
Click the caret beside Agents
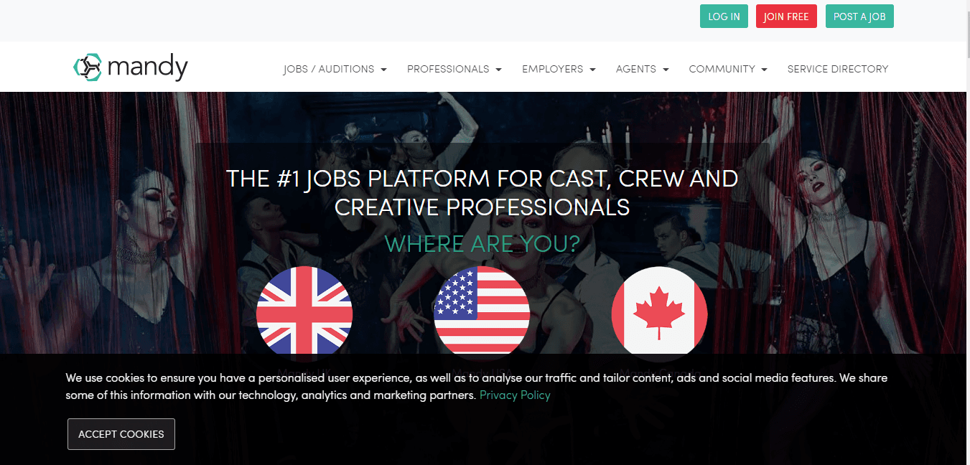(x=666, y=70)
